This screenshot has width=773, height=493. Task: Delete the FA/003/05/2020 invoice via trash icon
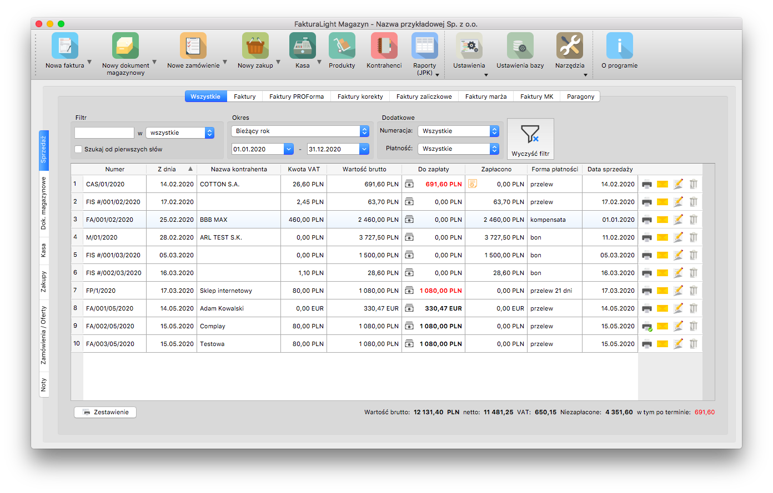[x=694, y=344]
